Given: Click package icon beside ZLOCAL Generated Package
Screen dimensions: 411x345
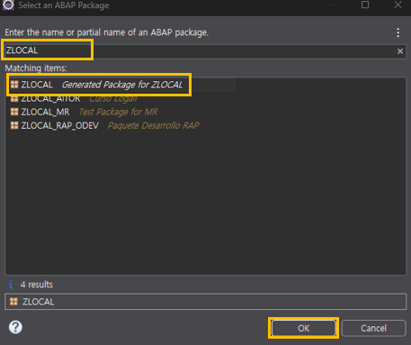Looking at the screenshot, I should pyautogui.click(x=14, y=85).
